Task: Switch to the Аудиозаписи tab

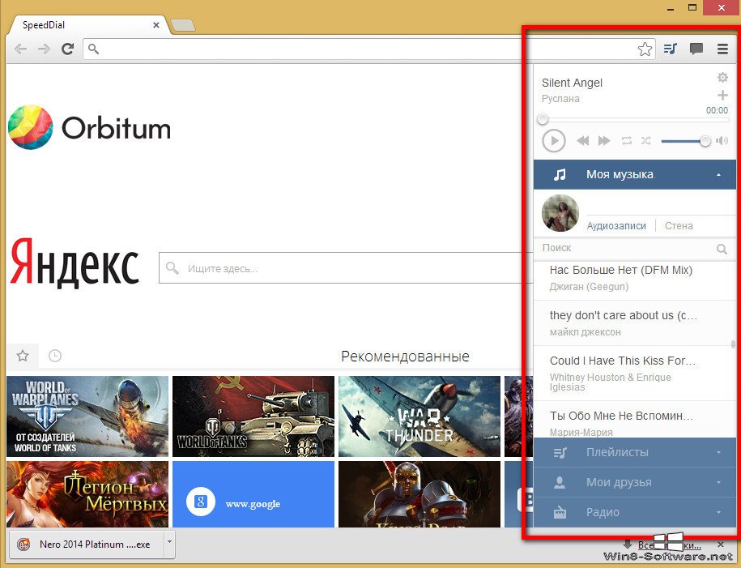Action: click(616, 226)
